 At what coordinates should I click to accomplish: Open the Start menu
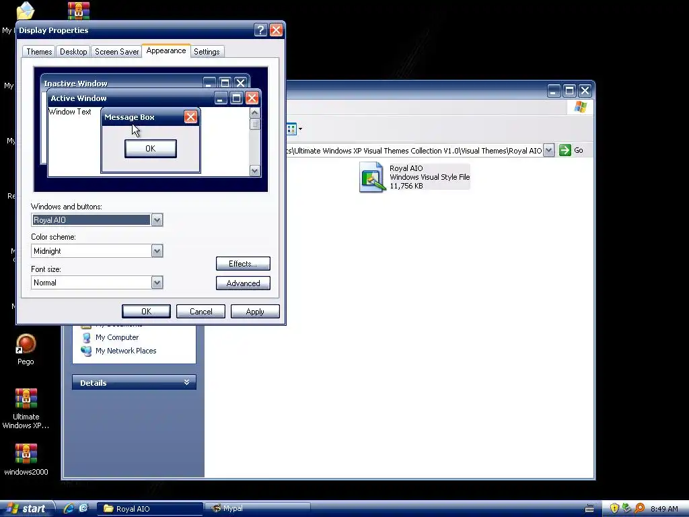click(27, 509)
